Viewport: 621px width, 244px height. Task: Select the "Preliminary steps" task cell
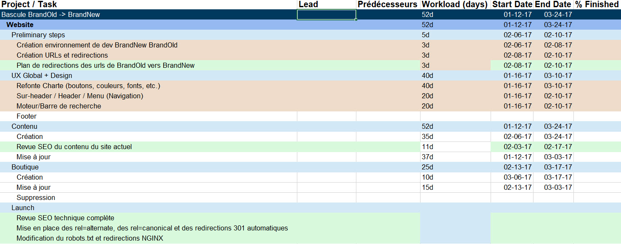tap(38, 35)
